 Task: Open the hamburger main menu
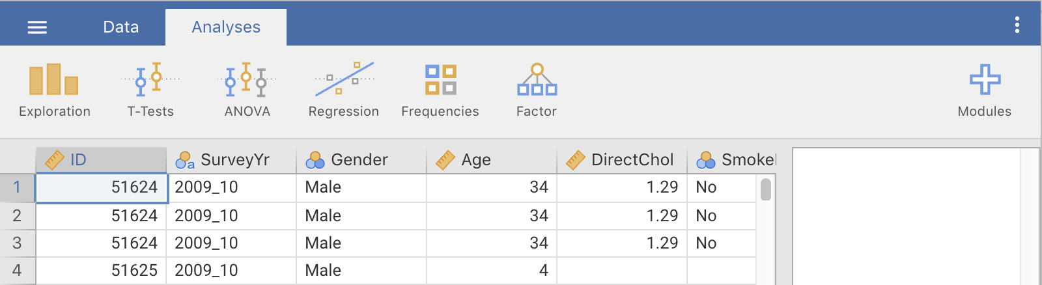[x=37, y=27]
